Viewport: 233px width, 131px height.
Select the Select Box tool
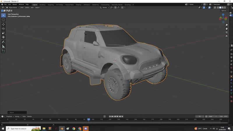click(x=3, y=15)
